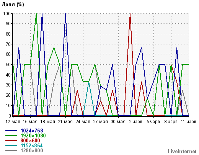This screenshot has width=199, height=155.
Task: Click the green 1920×1080 legend line swatch
Action: [x=11, y=135]
